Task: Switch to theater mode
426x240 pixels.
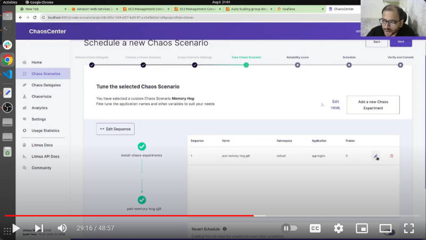Action: (x=386, y=228)
